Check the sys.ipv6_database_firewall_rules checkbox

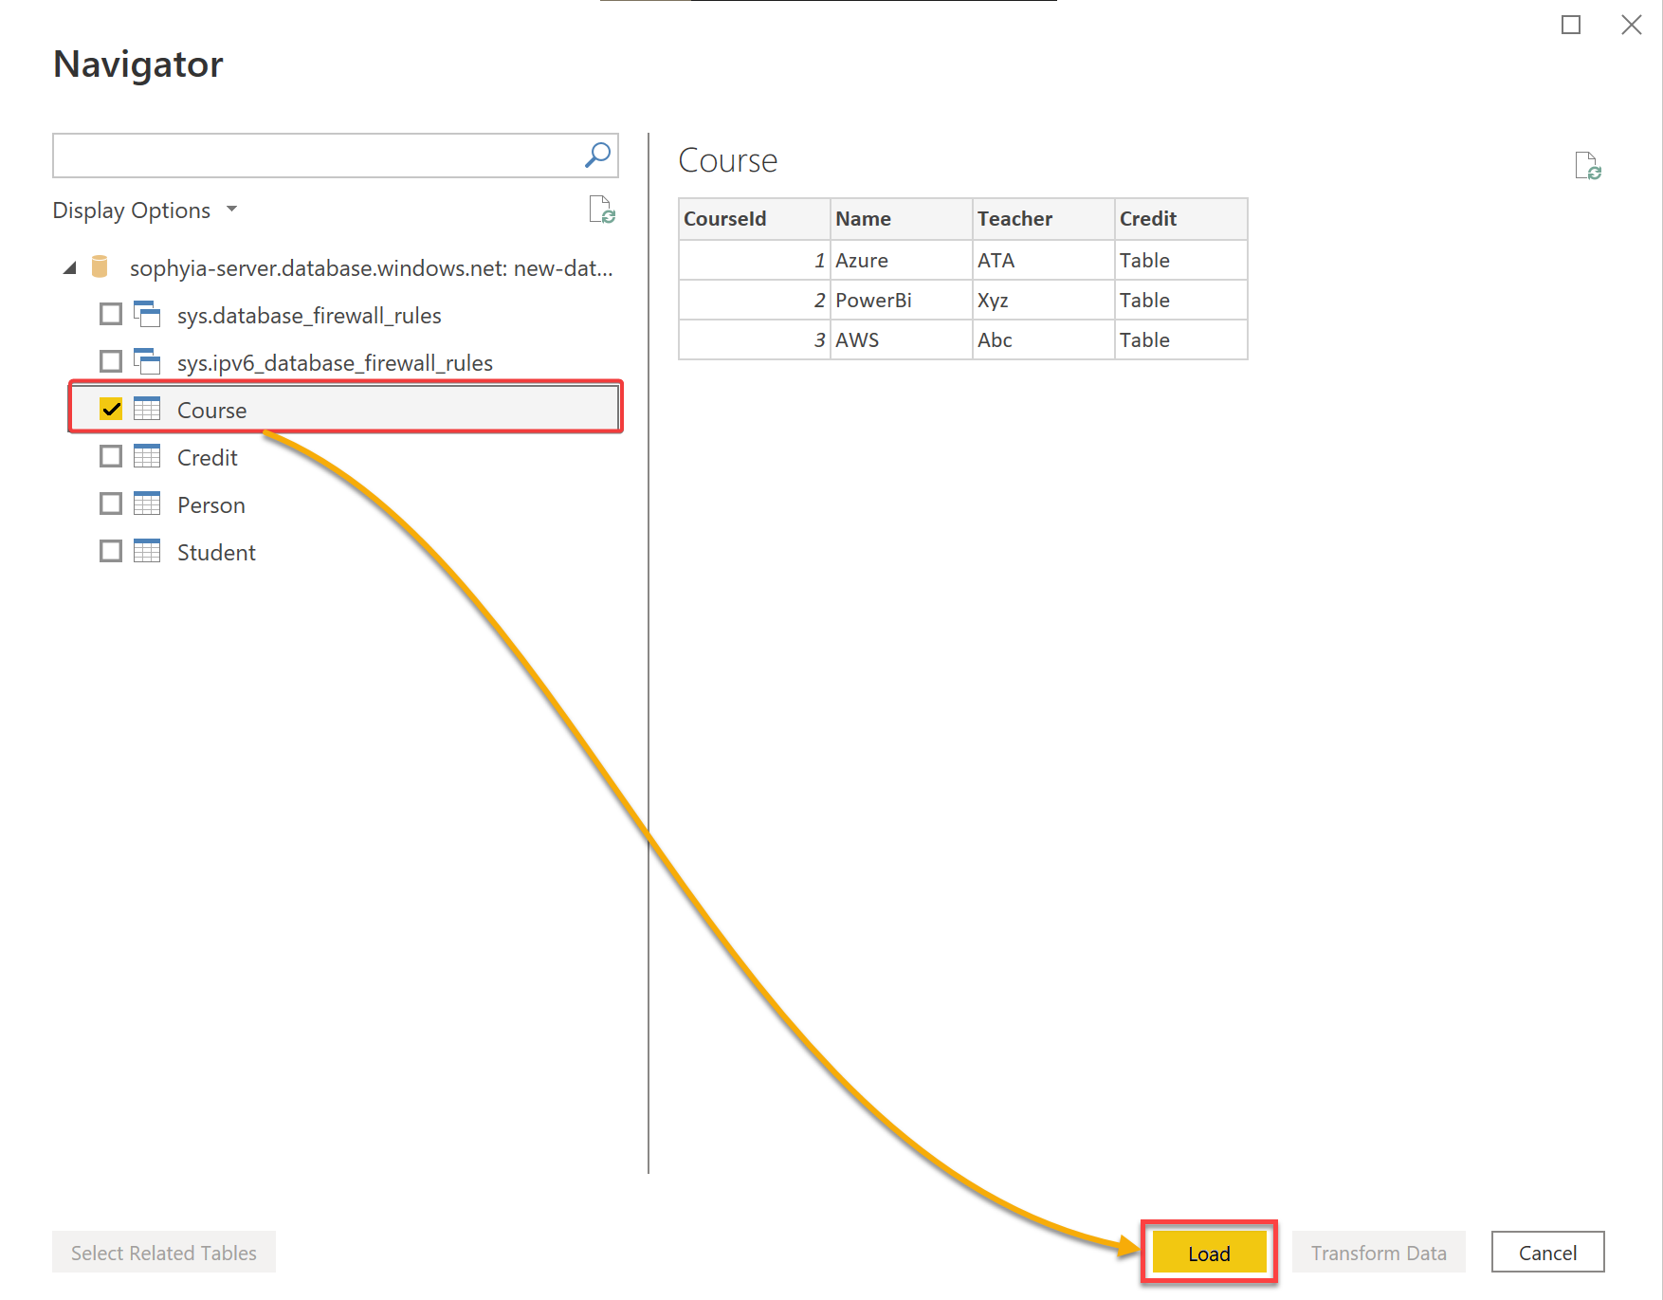click(x=111, y=361)
